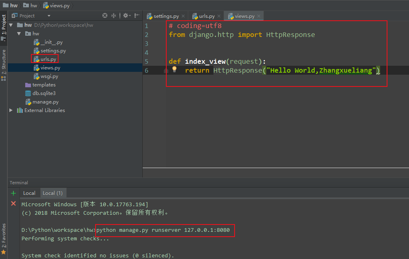Click the collapse all icon in Project panel
This screenshot has height=259, width=409.
pos(114,16)
